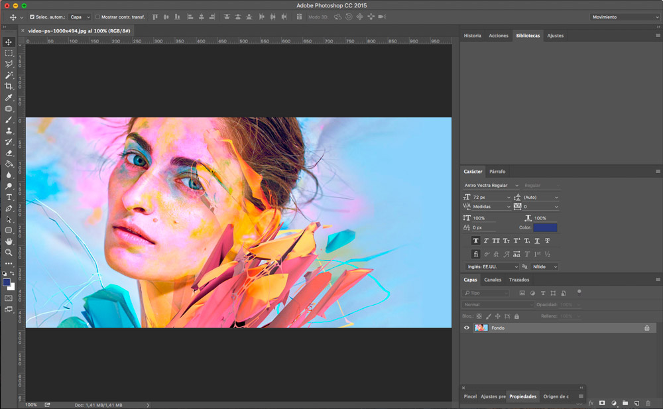Image resolution: width=663 pixels, height=409 pixels.
Task: Choose the Eraser tool
Action: click(9, 152)
